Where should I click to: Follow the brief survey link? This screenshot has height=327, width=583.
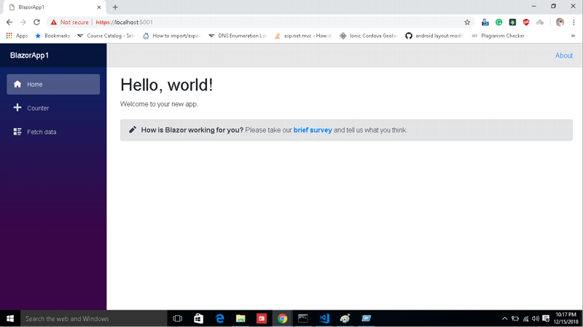click(313, 130)
